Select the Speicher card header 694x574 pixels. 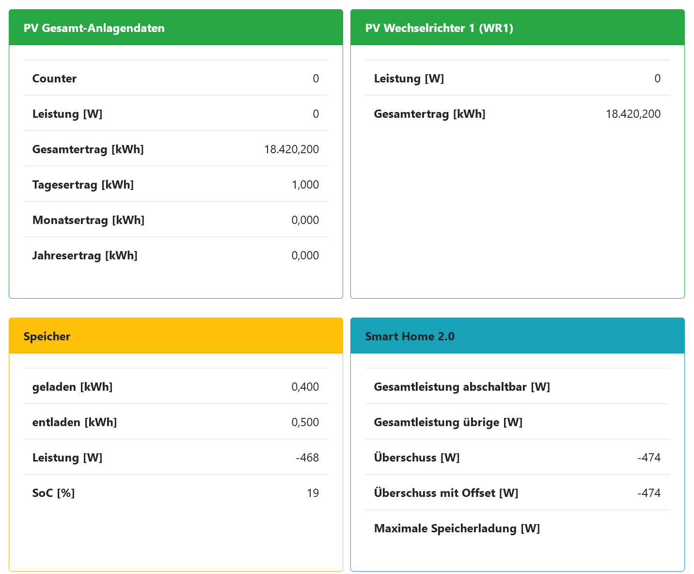click(x=47, y=336)
